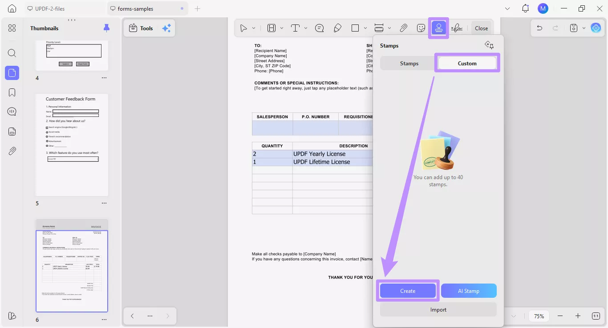Click the Create stamp button

coord(408,291)
